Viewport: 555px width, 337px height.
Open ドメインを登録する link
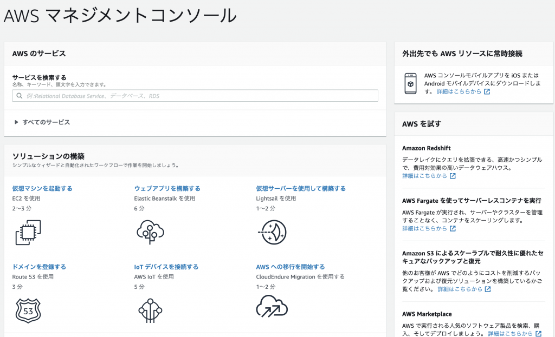(39, 267)
